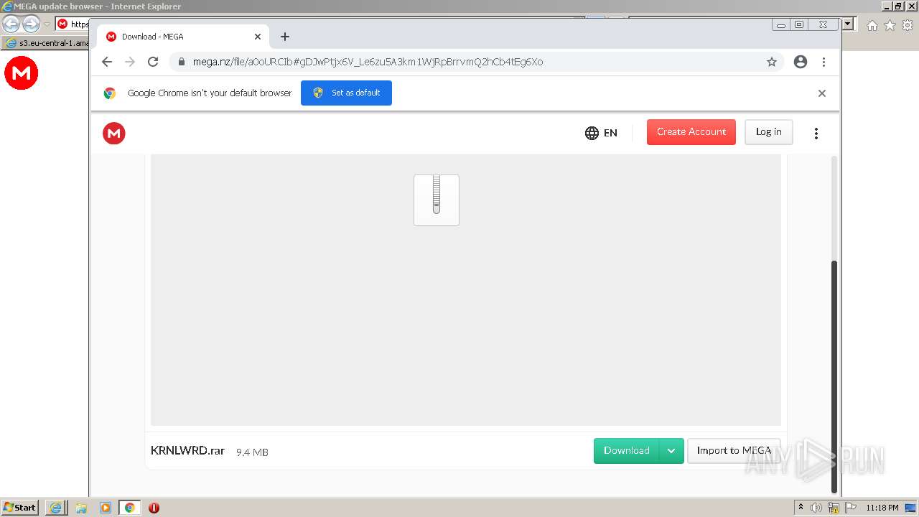919x517 pixels.
Task: Open Internet Explorer's favorites star
Action: 890,25
